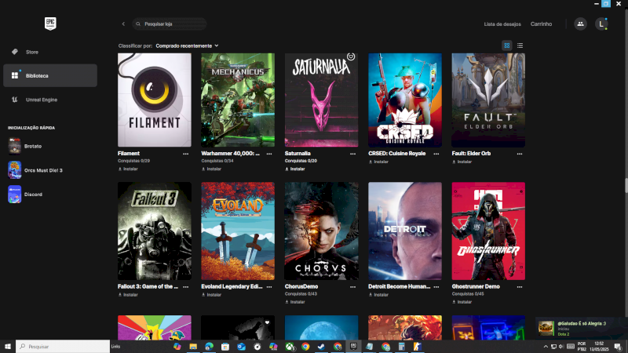Open the Filament cover thumbnail

point(155,100)
